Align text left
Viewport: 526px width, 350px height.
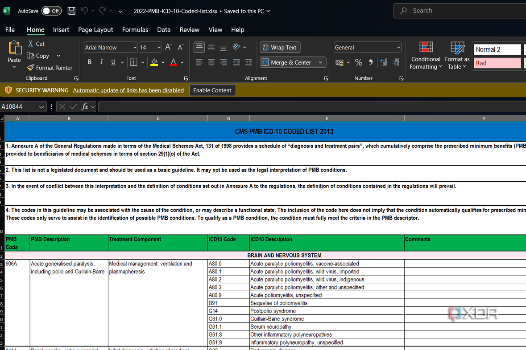pyautogui.click(x=199, y=62)
